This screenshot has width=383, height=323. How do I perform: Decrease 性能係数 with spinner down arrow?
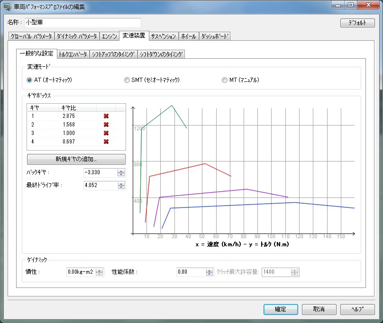[x=210, y=274]
